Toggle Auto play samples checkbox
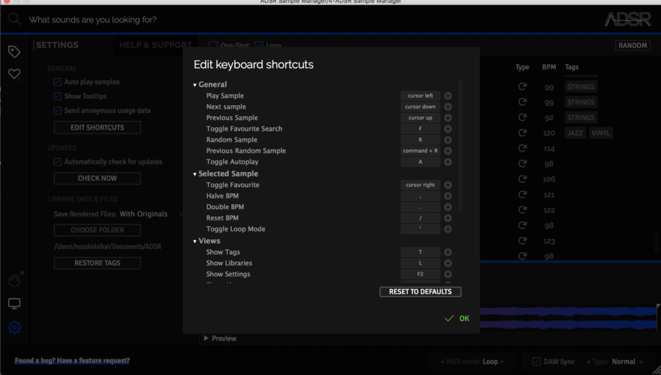This screenshot has height=375, width=661. (x=57, y=82)
